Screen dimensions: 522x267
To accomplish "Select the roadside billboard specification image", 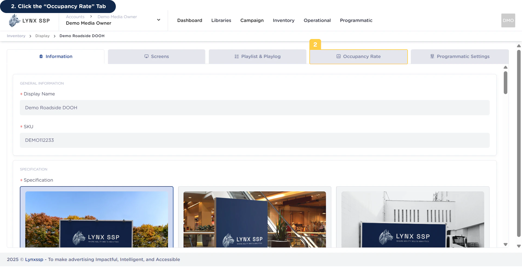I will [x=97, y=219].
